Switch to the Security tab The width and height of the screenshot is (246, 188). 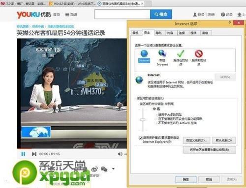[147, 32]
